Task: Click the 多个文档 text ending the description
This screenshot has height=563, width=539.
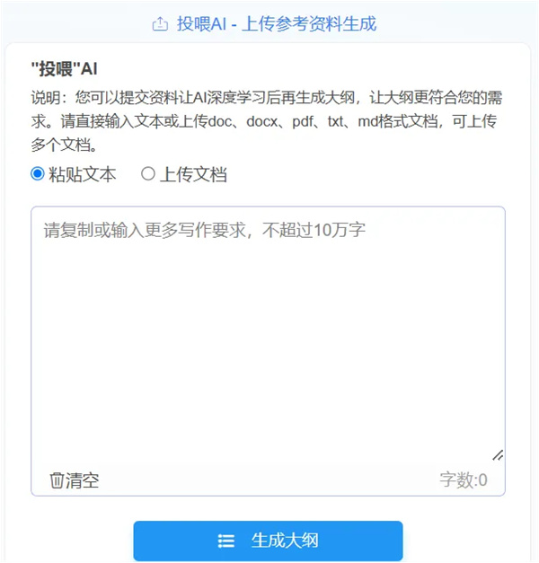Action: click(x=63, y=145)
